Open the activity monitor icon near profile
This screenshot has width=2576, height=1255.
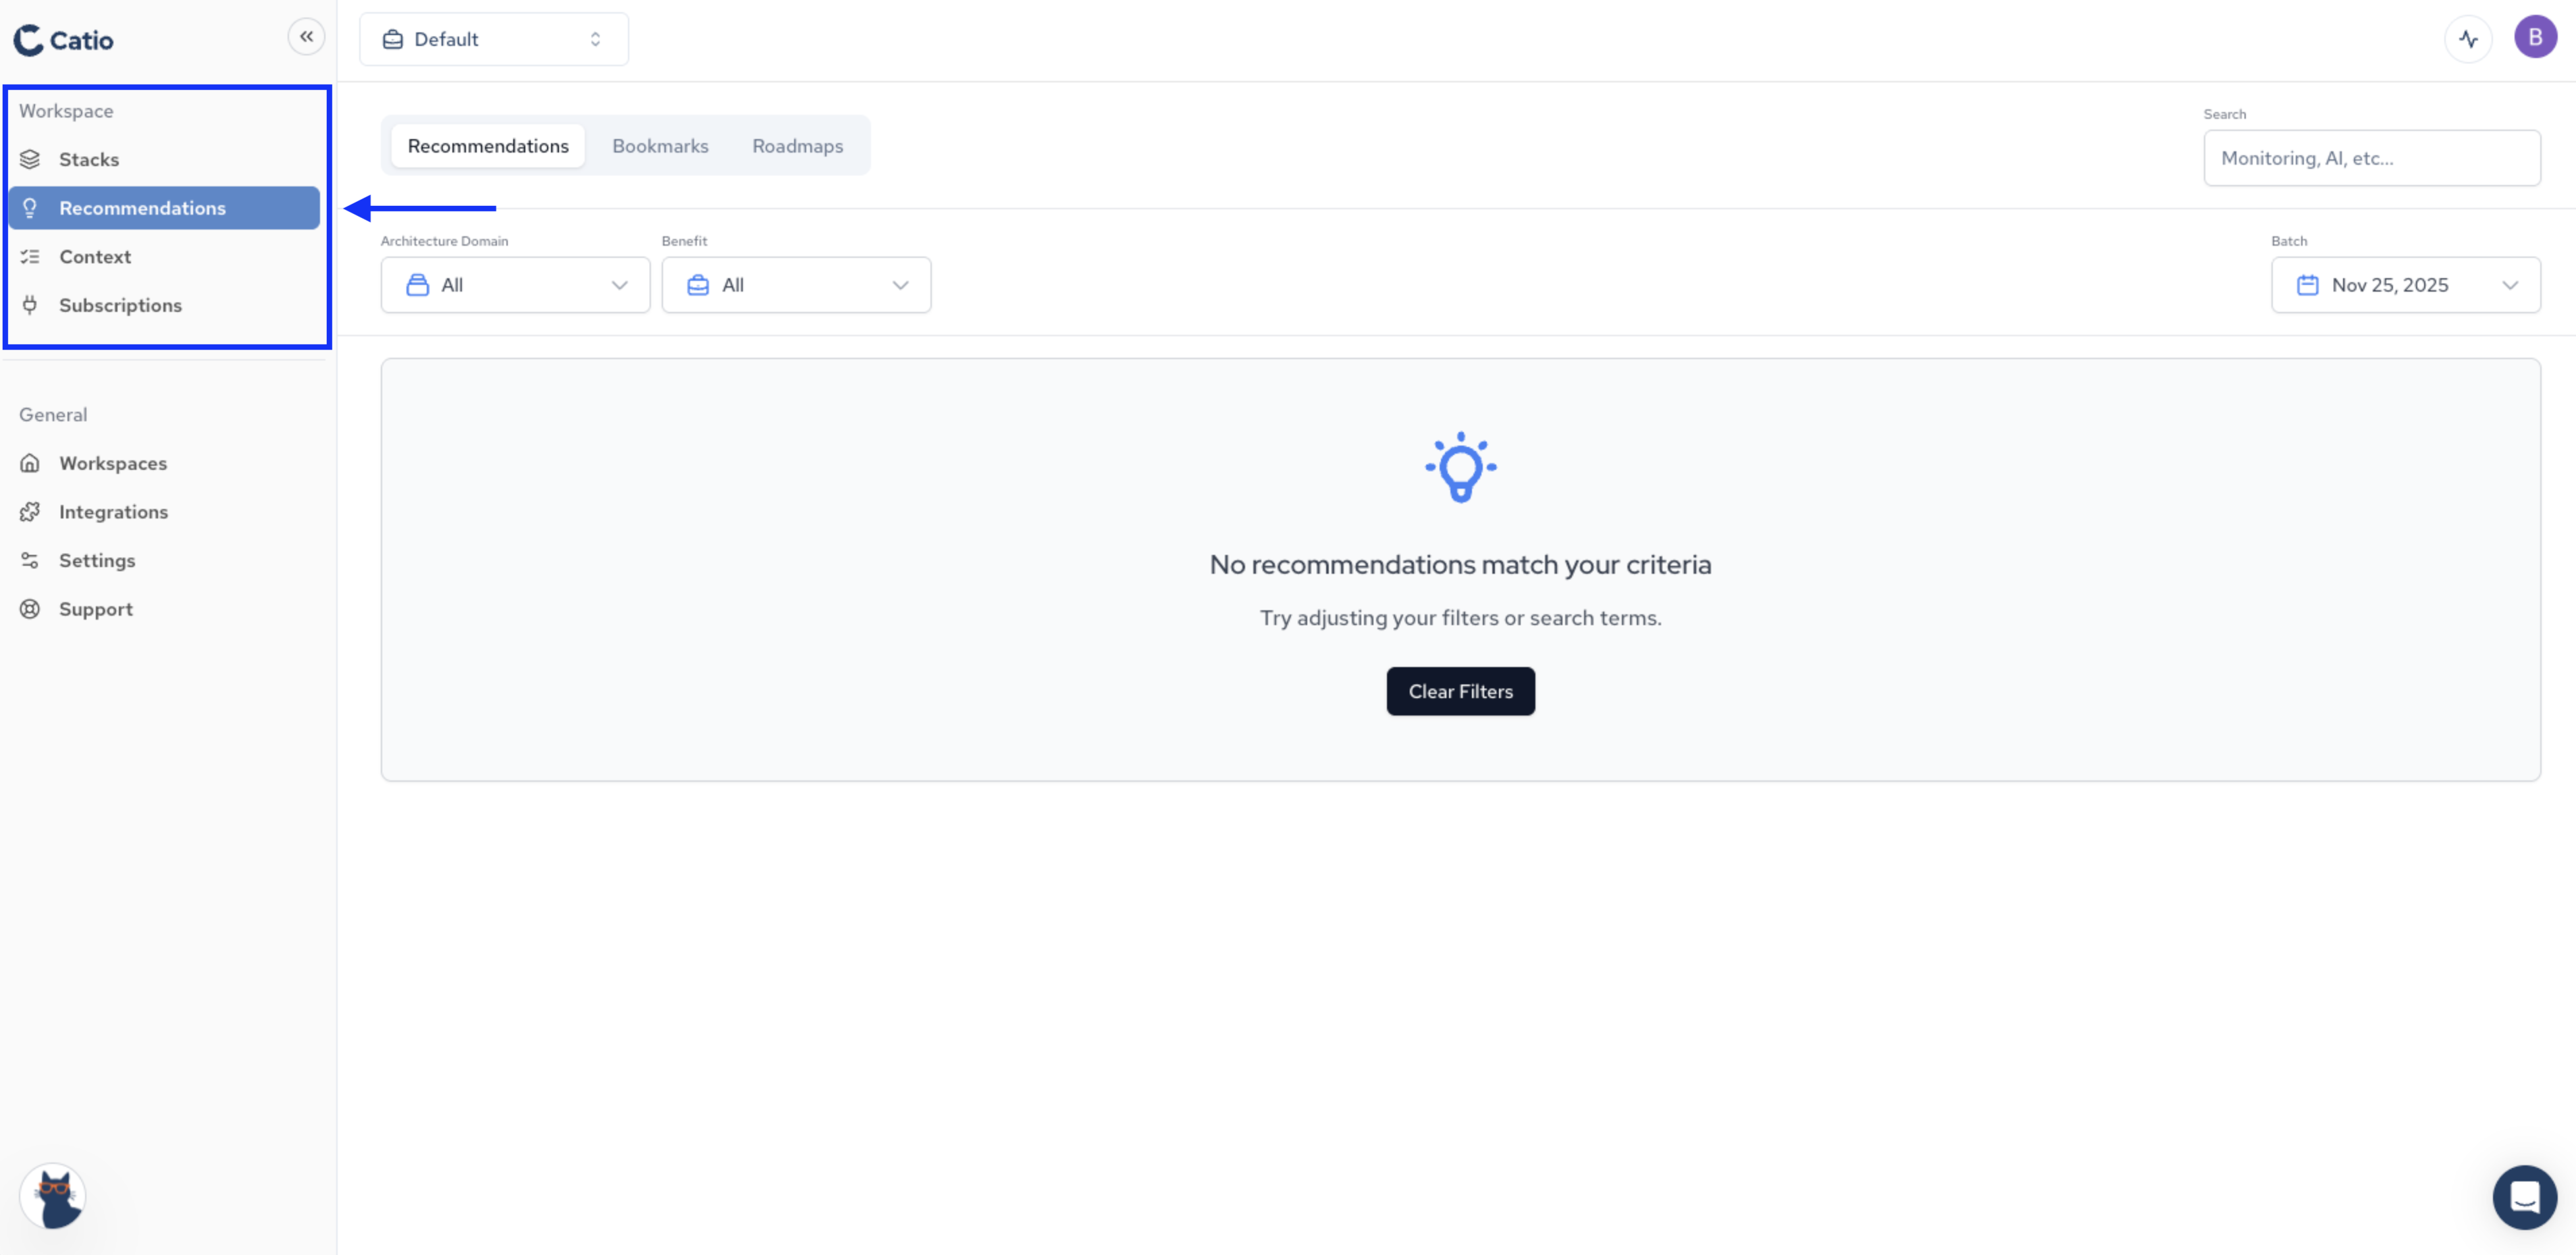coord(2468,38)
